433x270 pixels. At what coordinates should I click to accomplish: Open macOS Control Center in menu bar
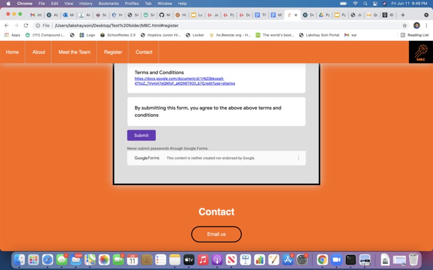pyautogui.click(x=375, y=4)
